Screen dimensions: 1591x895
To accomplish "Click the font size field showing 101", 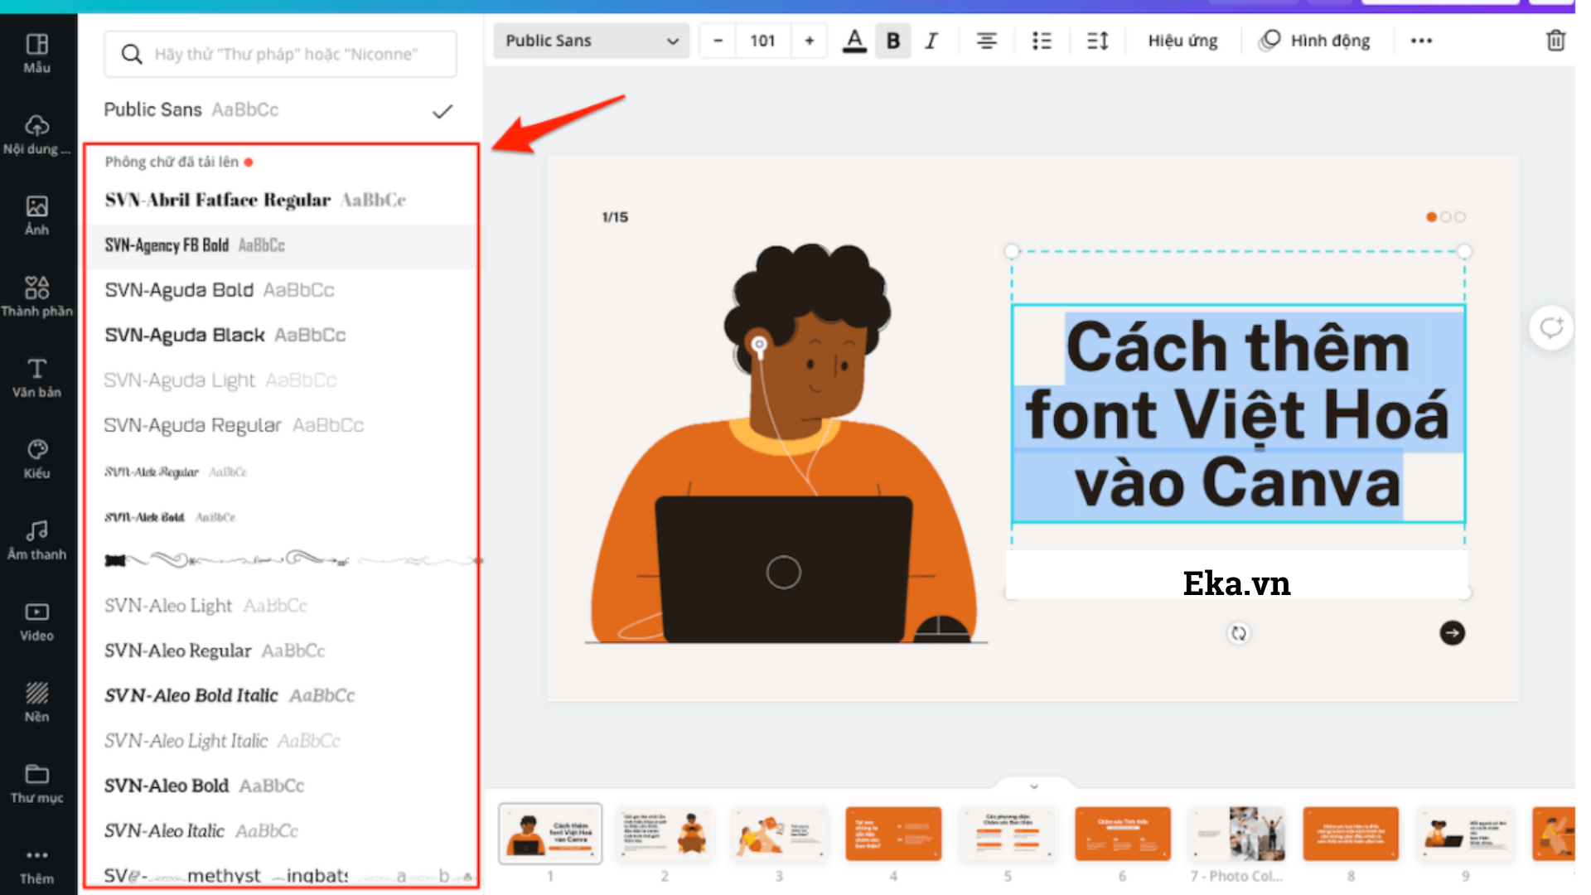I will click(x=763, y=41).
